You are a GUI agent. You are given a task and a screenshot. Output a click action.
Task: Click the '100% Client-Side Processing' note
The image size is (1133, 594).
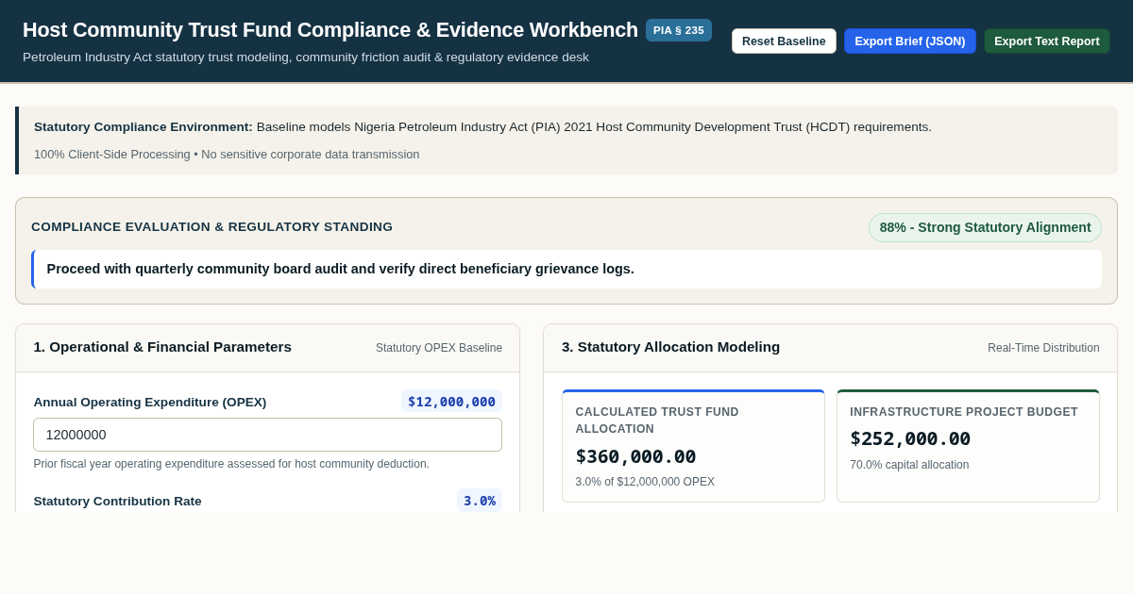[227, 155]
